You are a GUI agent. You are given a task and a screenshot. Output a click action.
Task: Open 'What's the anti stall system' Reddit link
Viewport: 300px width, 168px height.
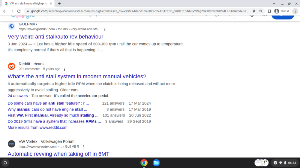(x=77, y=77)
